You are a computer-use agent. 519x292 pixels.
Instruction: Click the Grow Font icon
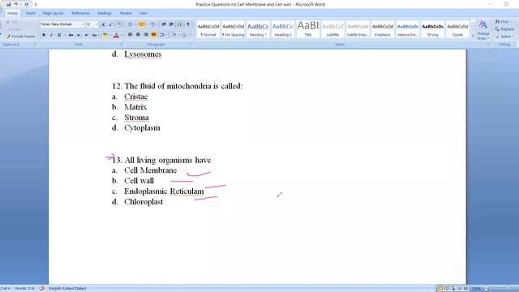pyautogui.click(x=103, y=24)
